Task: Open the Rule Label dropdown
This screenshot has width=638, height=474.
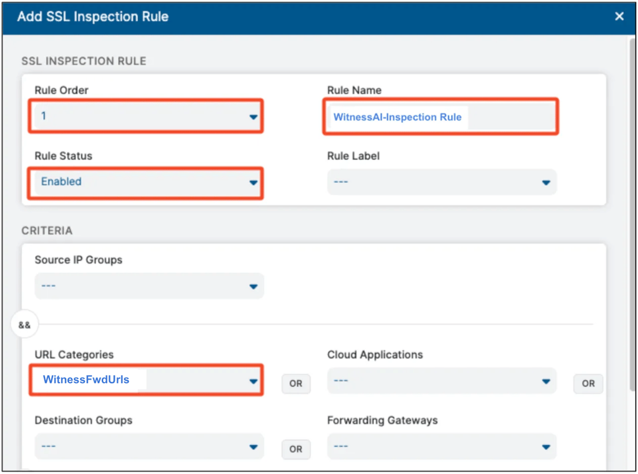Action: point(441,183)
